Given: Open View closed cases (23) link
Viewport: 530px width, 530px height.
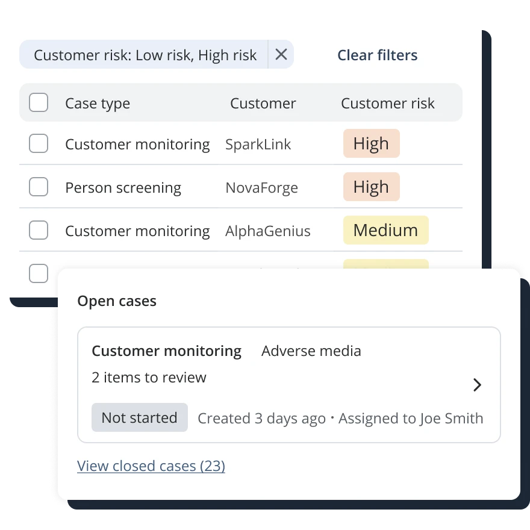Looking at the screenshot, I should (x=151, y=466).
